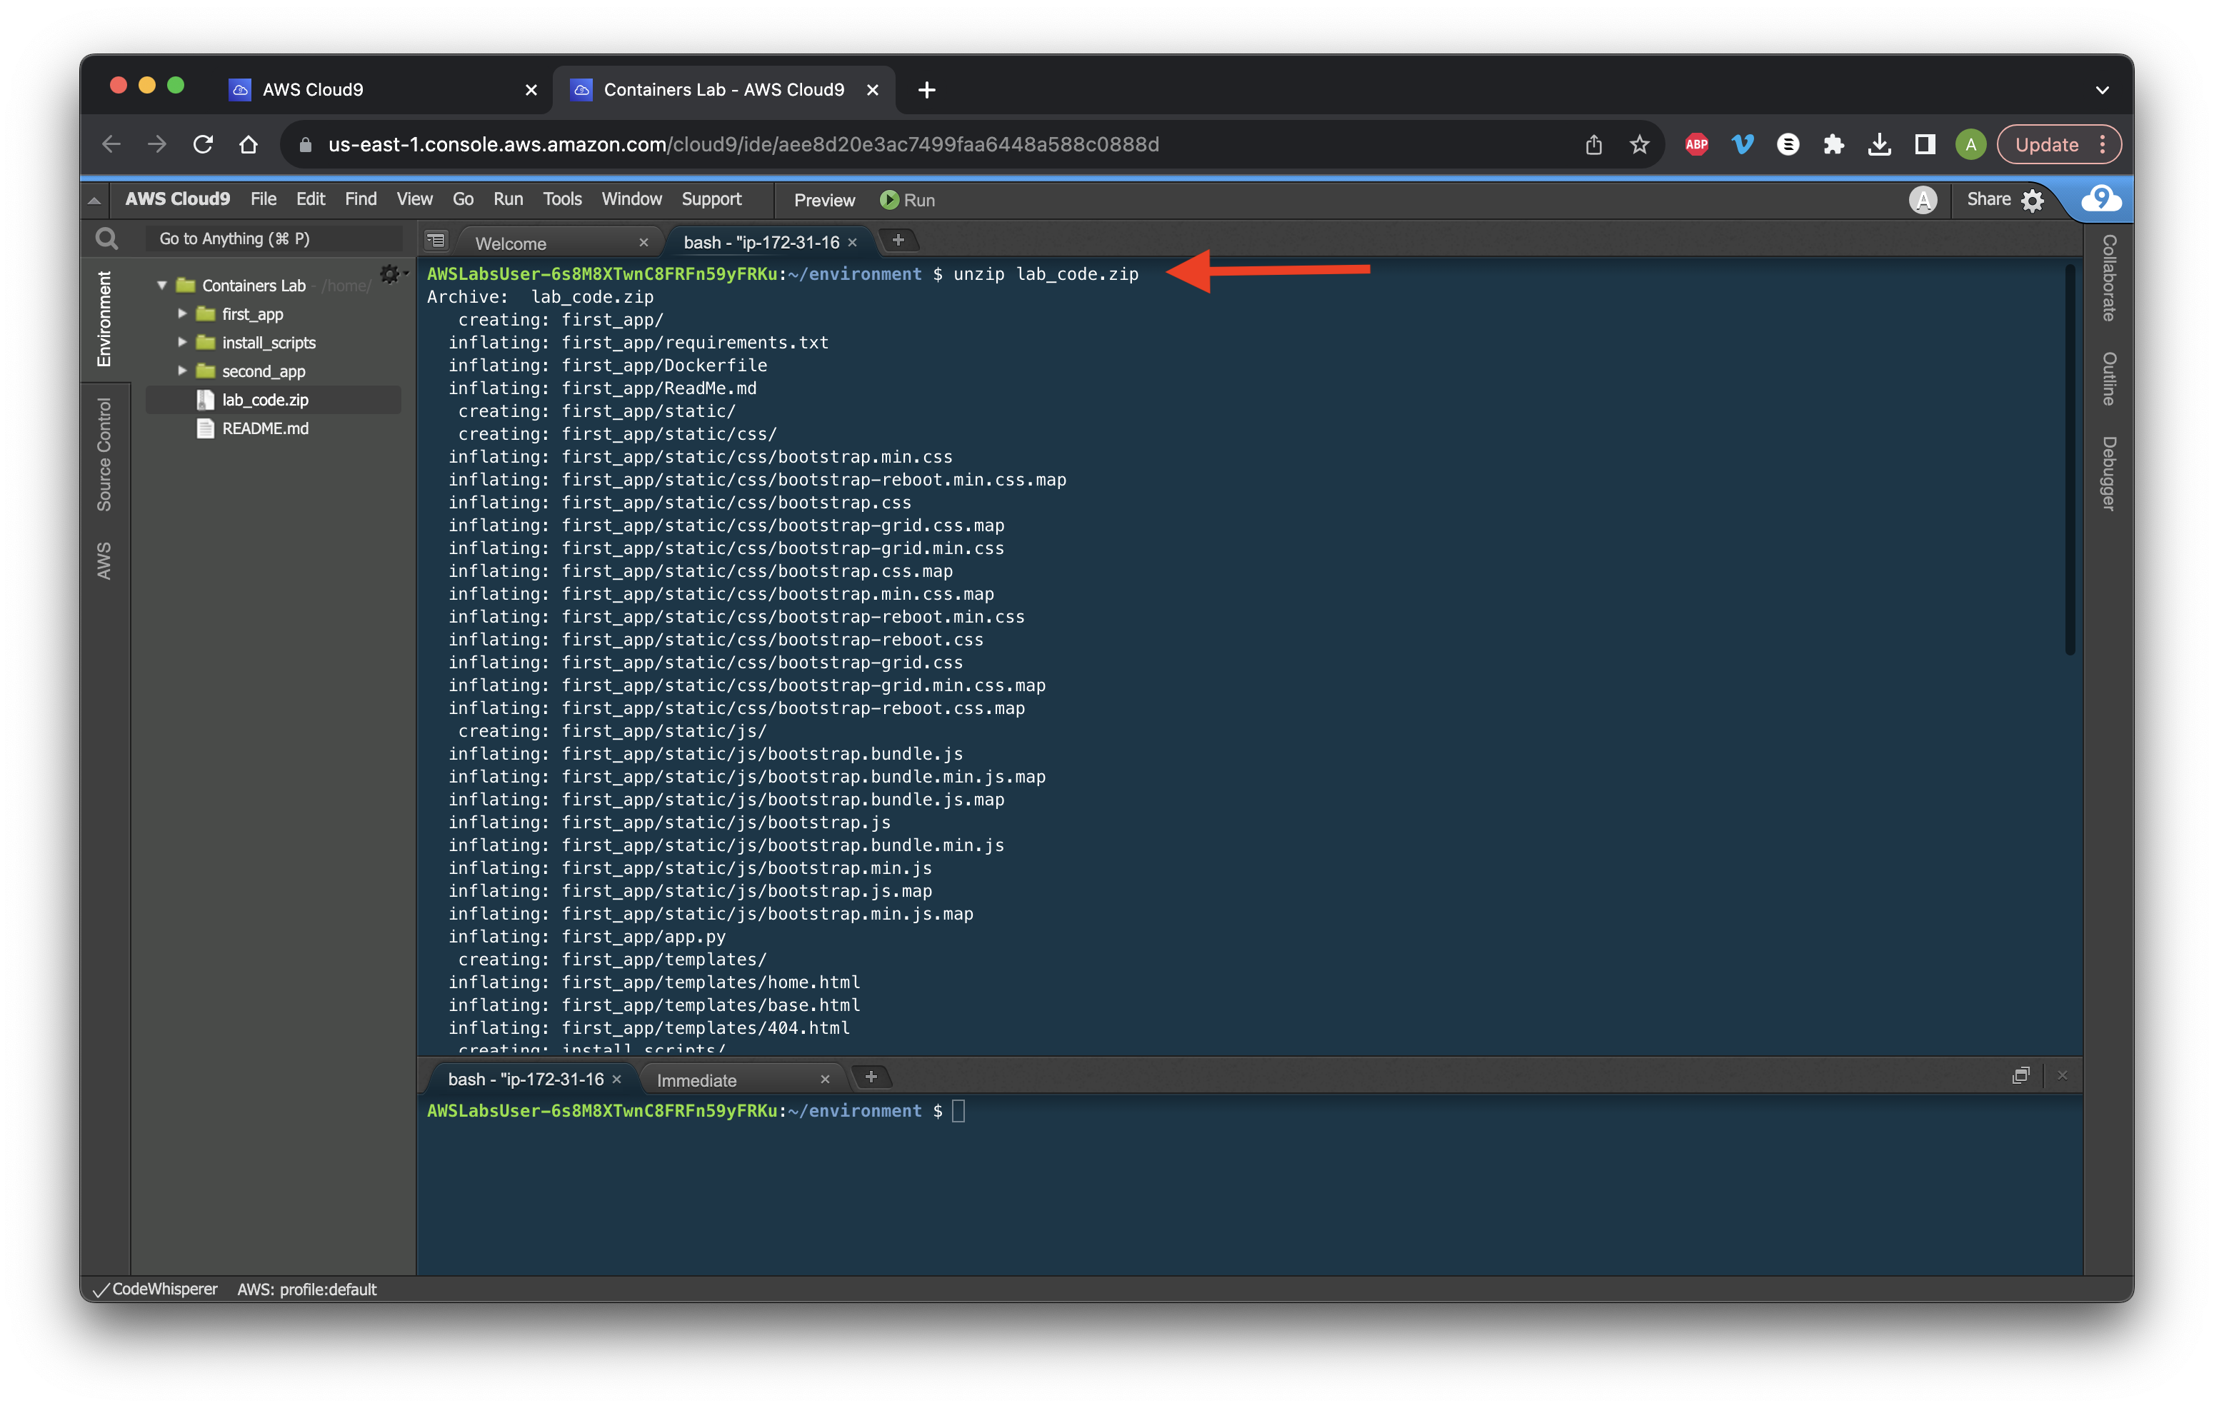Screen dimensions: 2214x1408
Task: Go back in browser history
Action: (x=111, y=144)
